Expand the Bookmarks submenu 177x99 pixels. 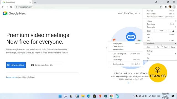pos(160,27)
